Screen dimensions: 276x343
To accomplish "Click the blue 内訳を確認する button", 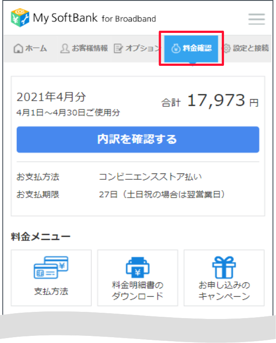I will tap(138, 140).
